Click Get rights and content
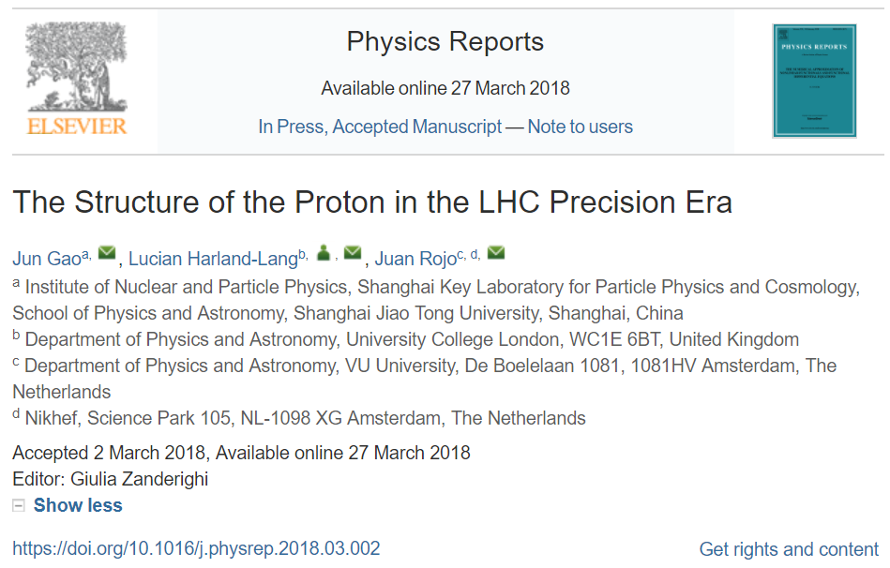 click(789, 549)
